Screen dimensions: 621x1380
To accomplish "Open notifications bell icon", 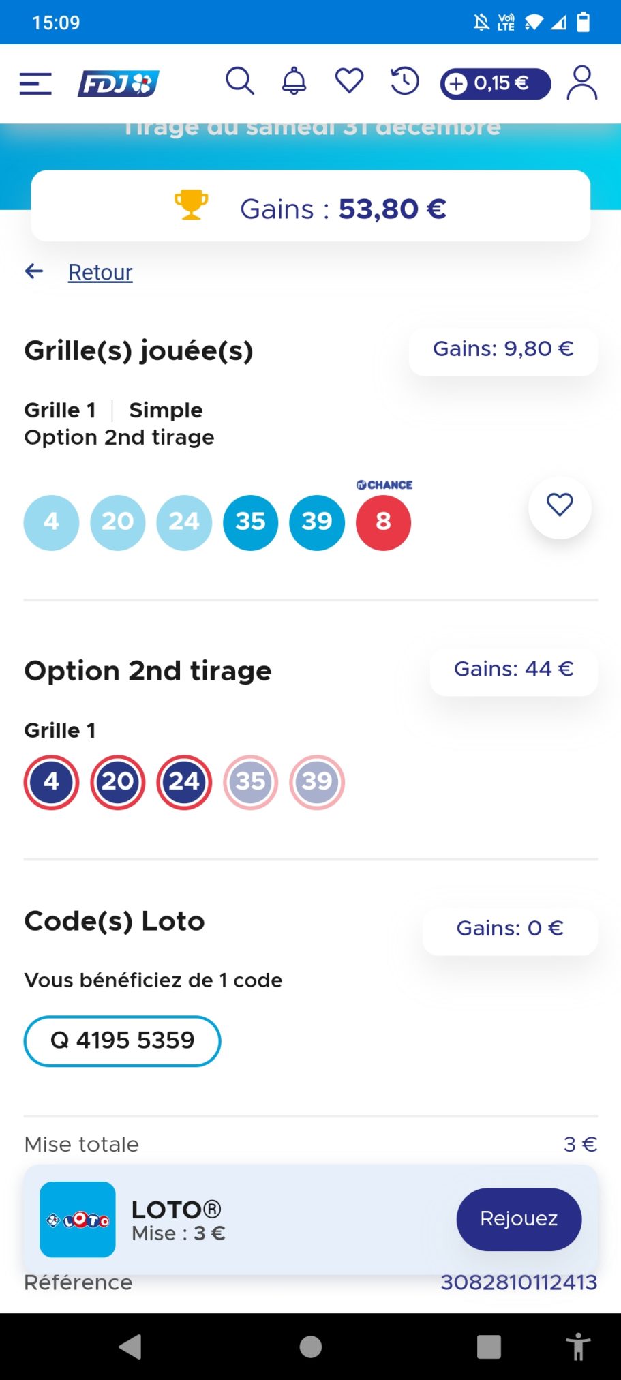I will coord(294,82).
